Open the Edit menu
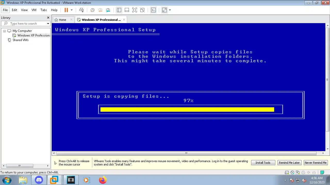Viewport: 330px width, 185px height. point(14,10)
